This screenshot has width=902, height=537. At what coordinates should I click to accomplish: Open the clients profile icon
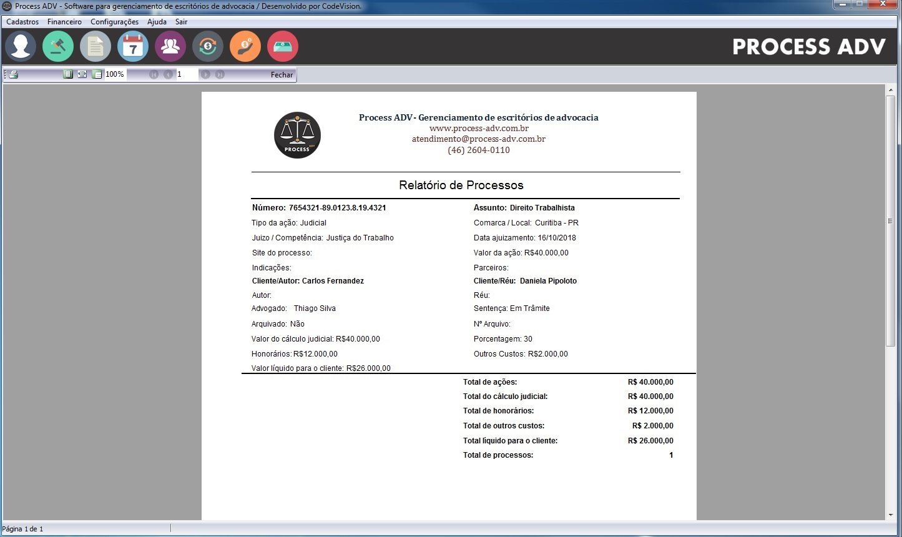pos(21,46)
